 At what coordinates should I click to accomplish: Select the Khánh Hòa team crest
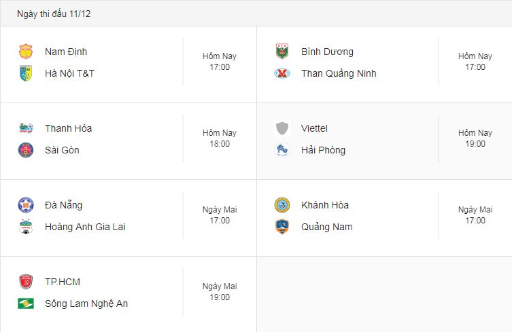pos(281,205)
